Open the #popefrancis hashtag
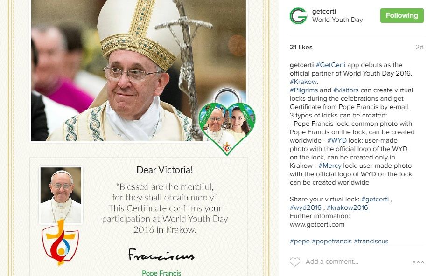This screenshot has width=427, height=276. 331,241
